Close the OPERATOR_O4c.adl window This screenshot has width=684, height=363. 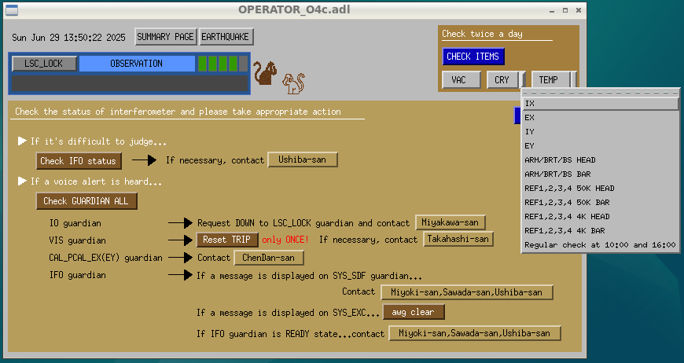tap(579, 10)
